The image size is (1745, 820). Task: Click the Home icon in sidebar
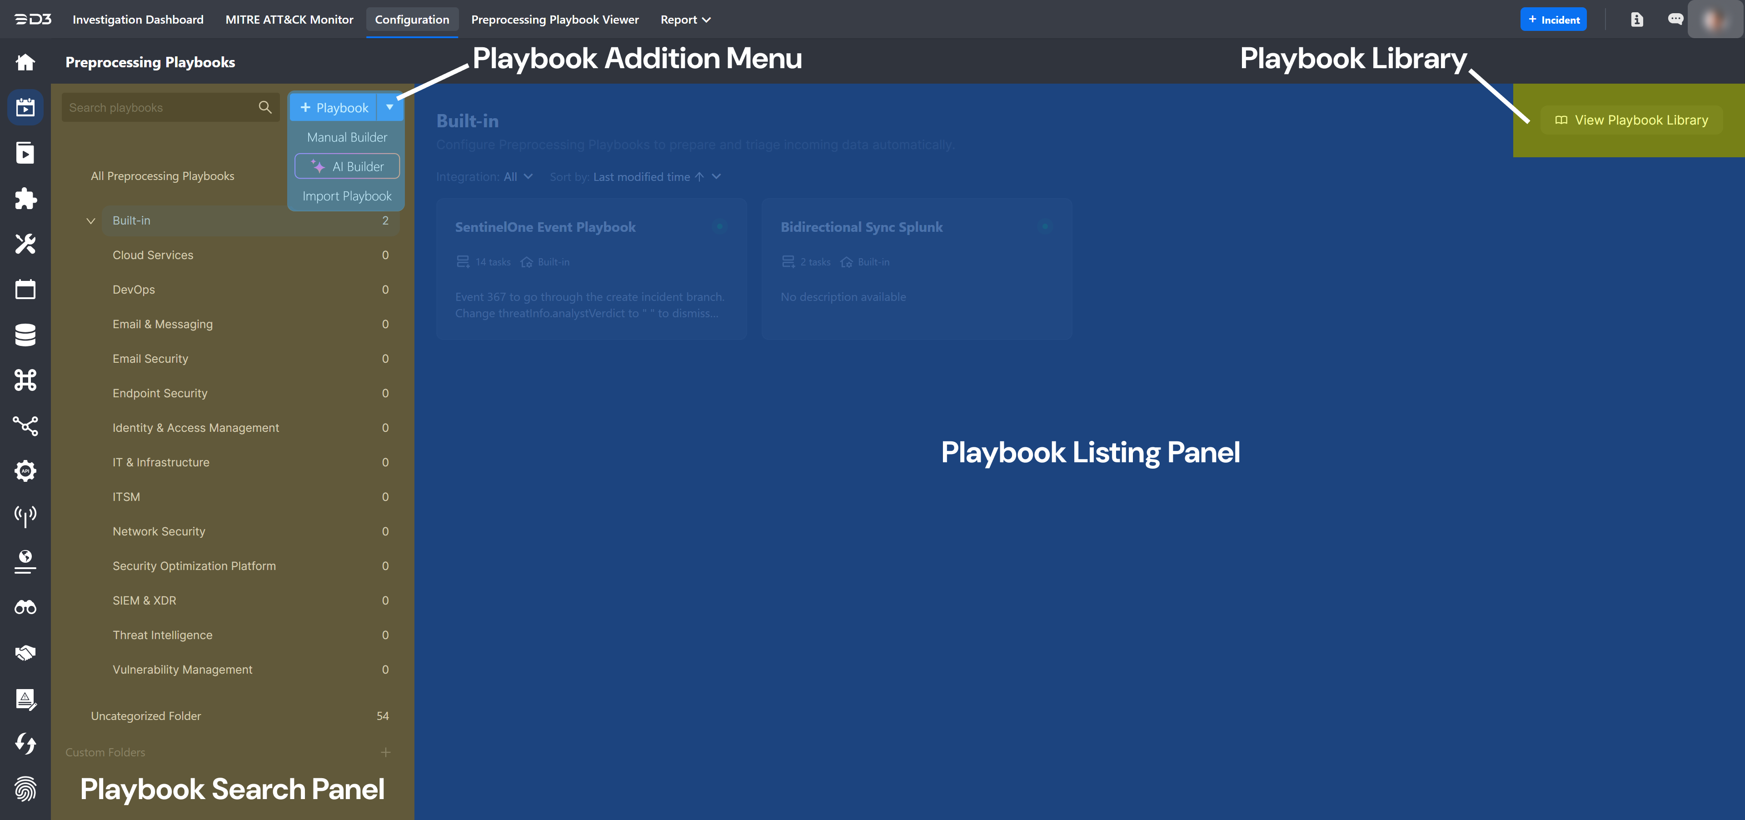(x=25, y=62)
